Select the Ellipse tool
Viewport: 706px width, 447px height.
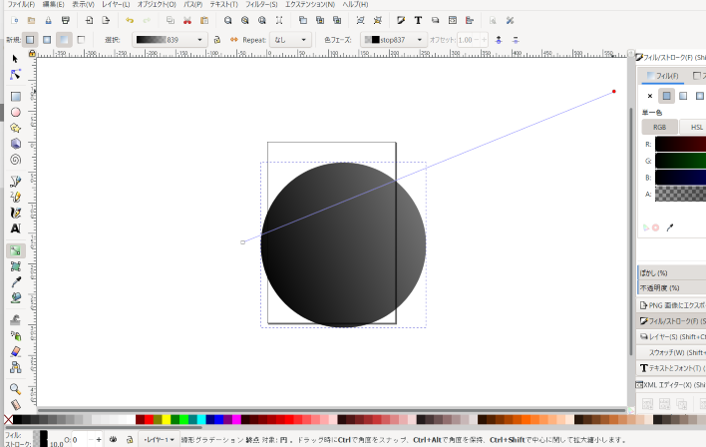pos(15,112)
